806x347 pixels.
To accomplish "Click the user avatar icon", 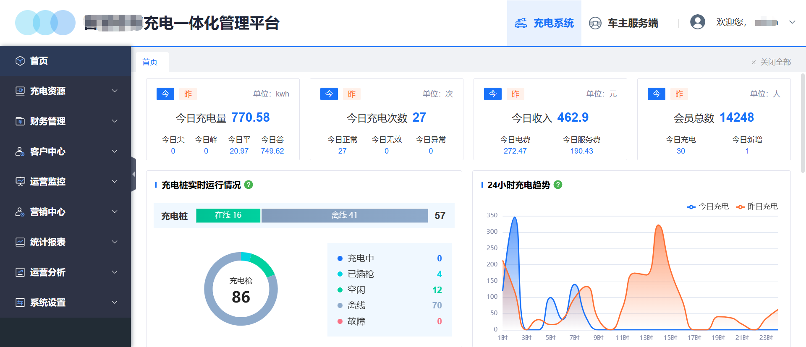I will point(698,22).
